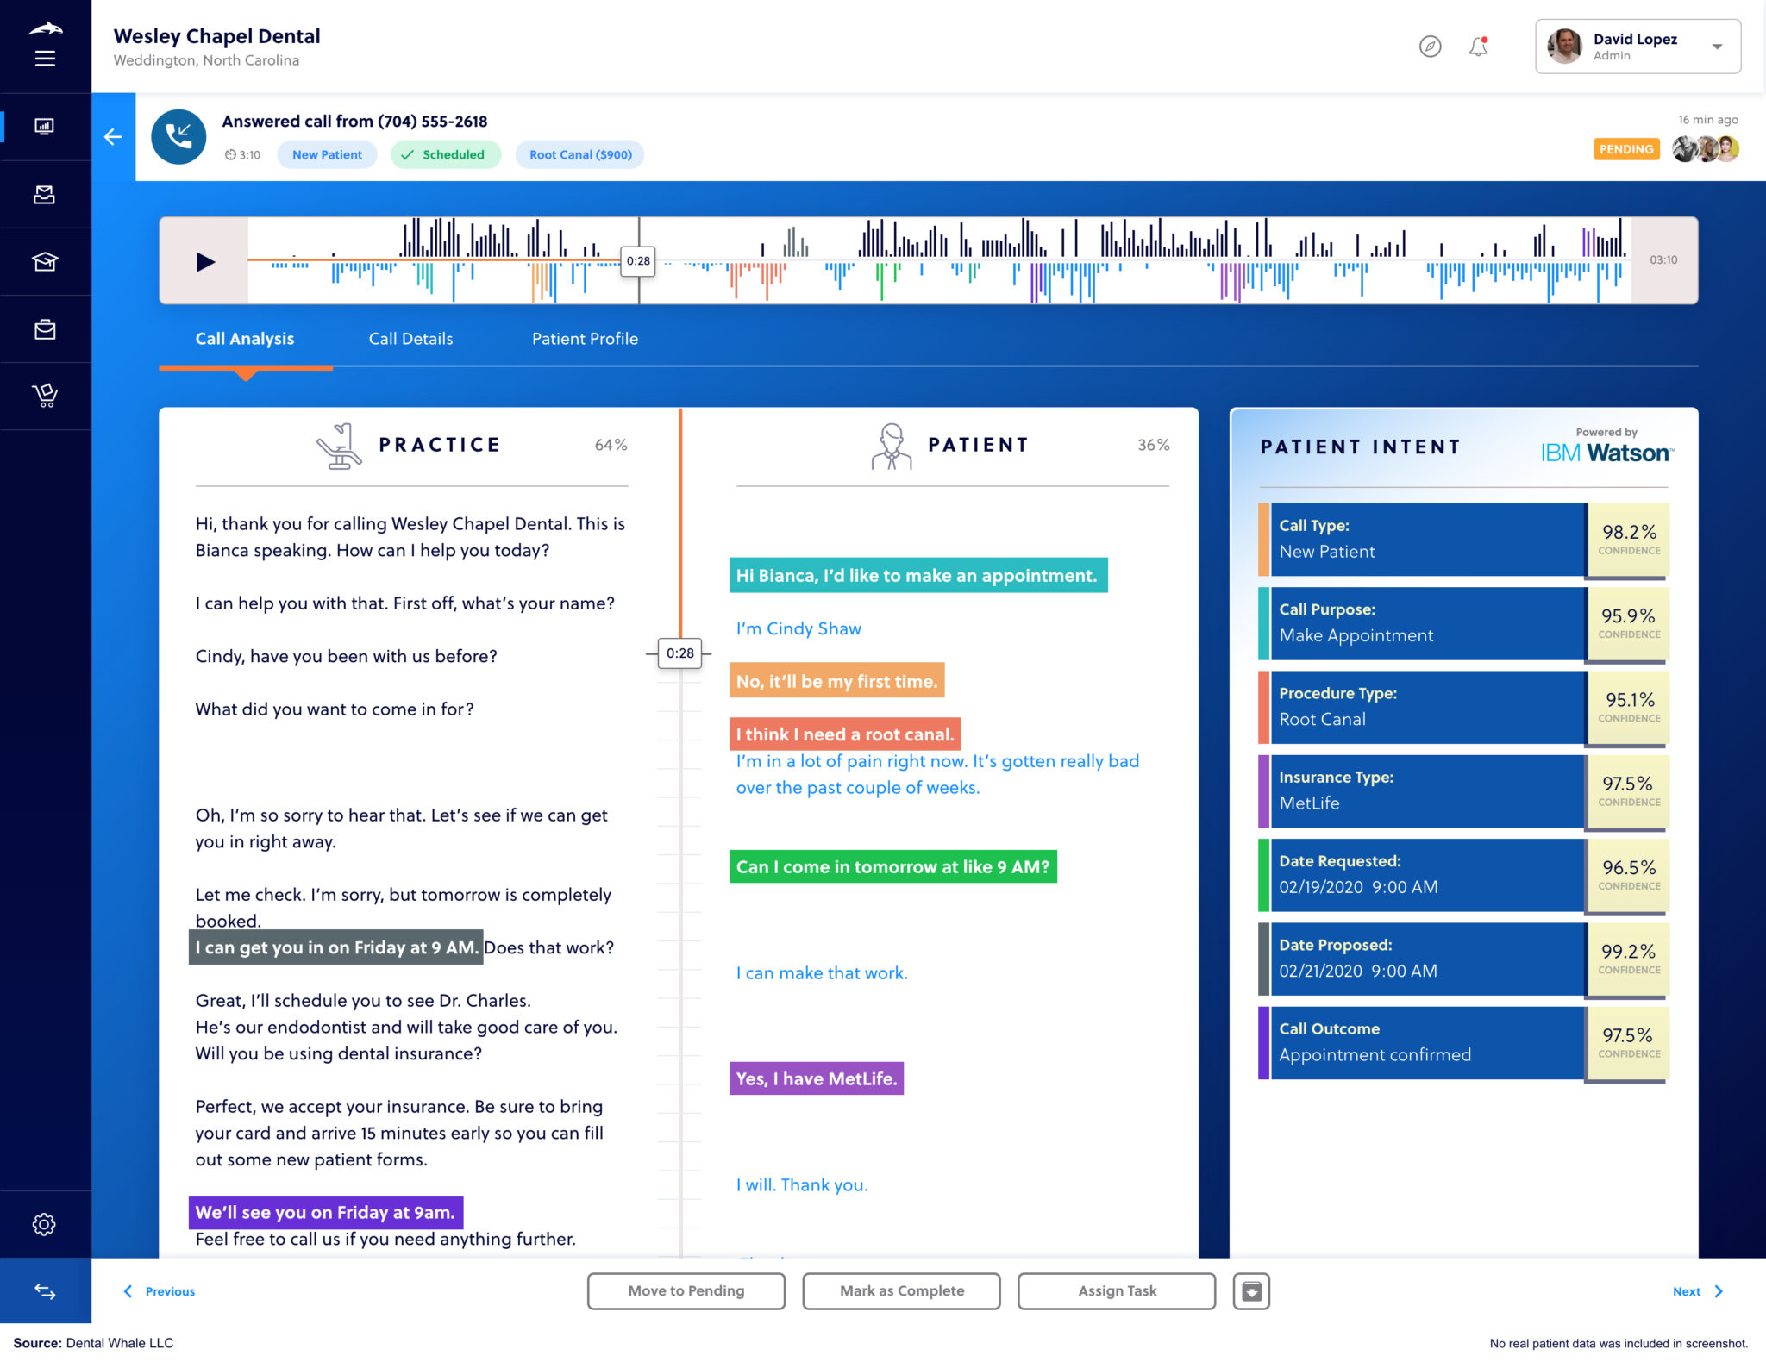Click the Move to Pending button
This screenshot has height=1362, width=1766.
(686, 1291)
